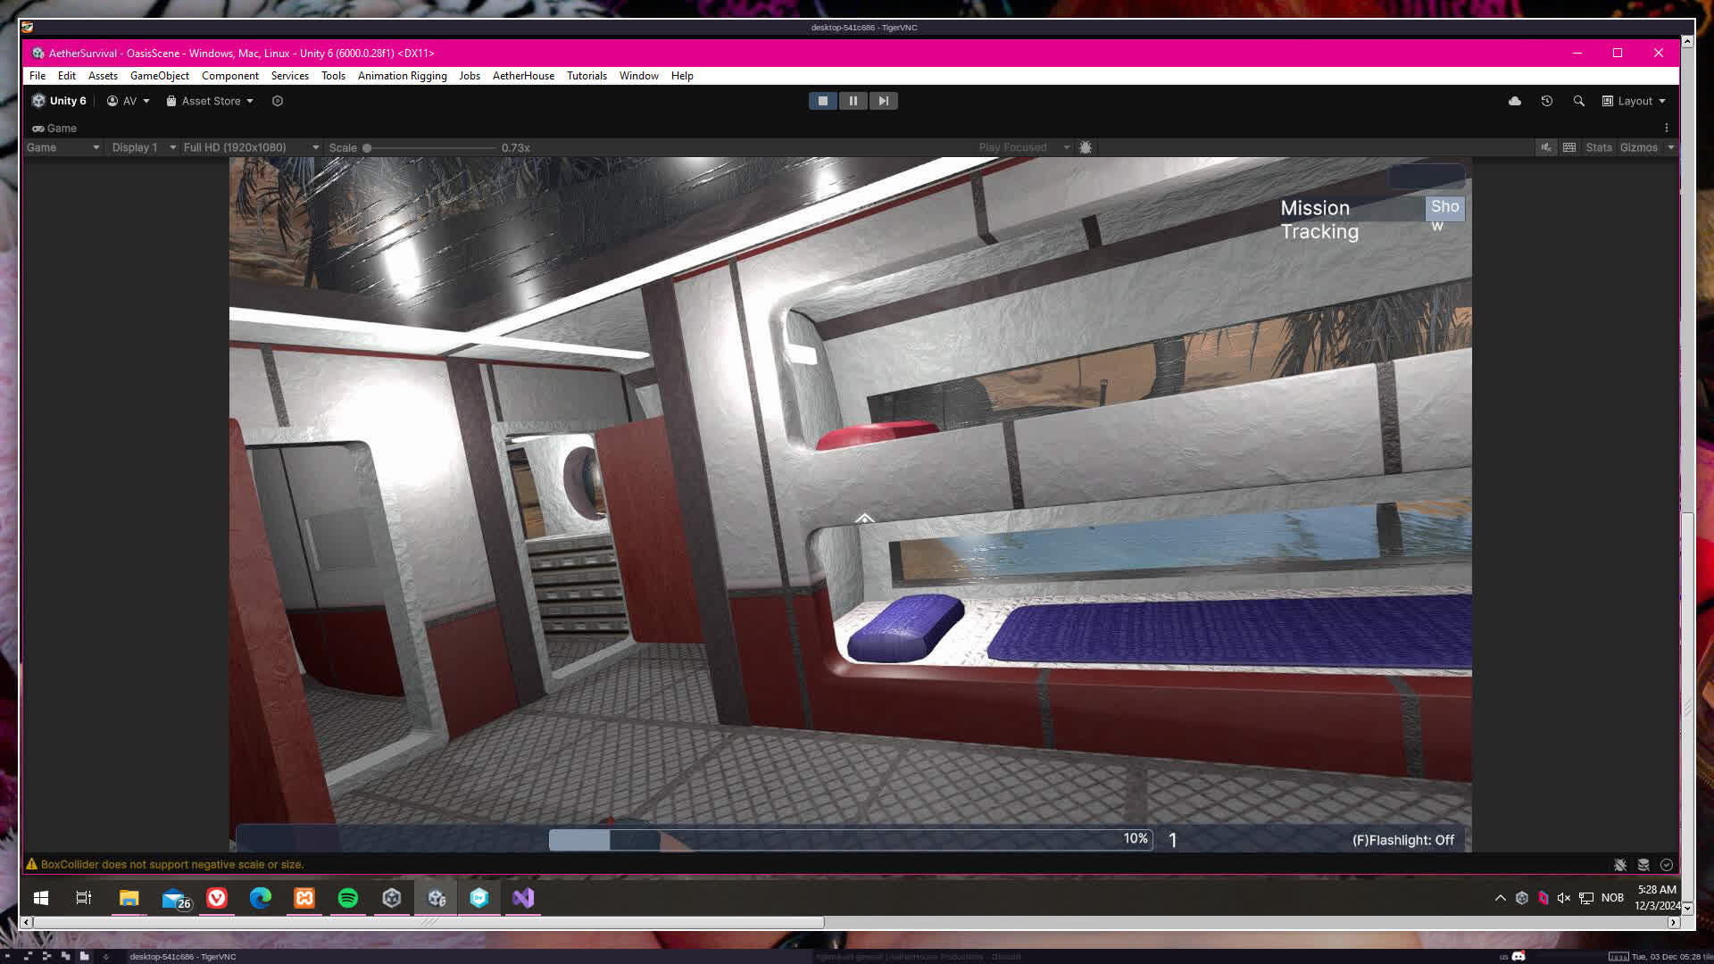Click the Game view Scale slider
This screenshot has height=964, width=1714.
coord(428,147)
